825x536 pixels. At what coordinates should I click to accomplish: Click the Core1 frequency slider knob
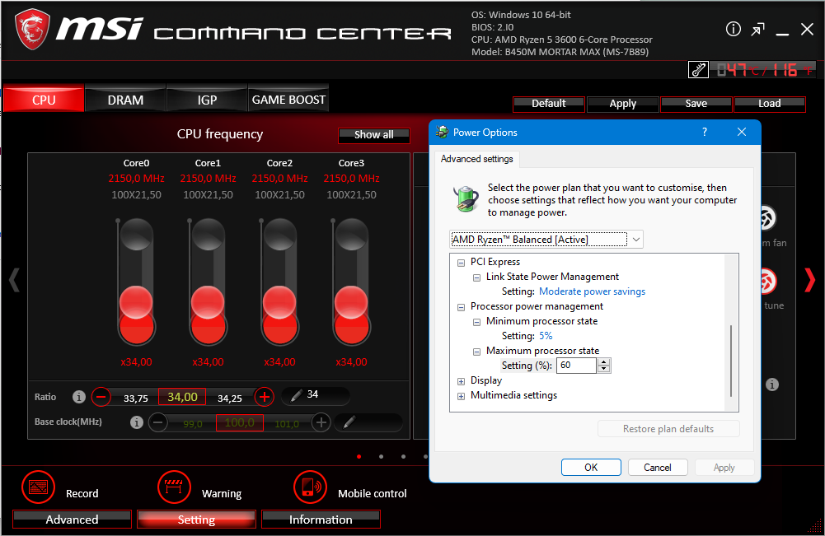208,303
